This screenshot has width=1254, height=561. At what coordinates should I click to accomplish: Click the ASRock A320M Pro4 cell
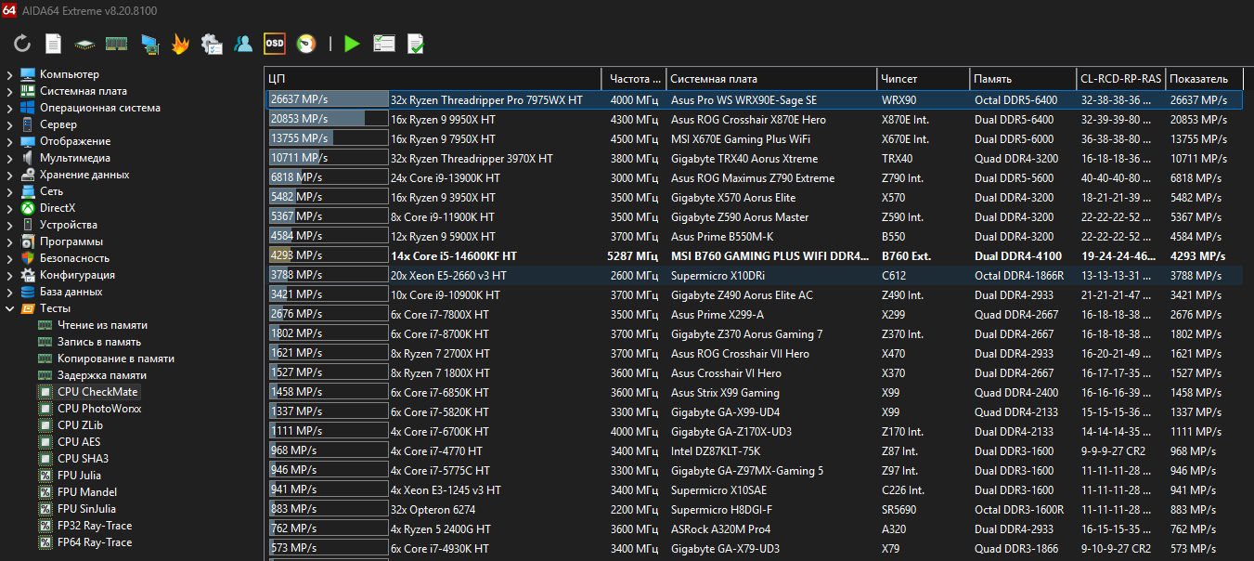pyautogui.click(x=720, y=528)
